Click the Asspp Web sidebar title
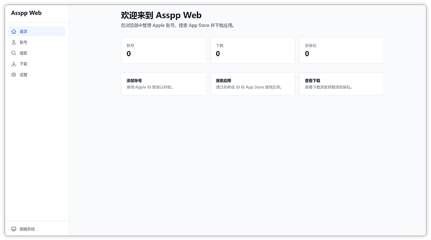 pos(26,13)
